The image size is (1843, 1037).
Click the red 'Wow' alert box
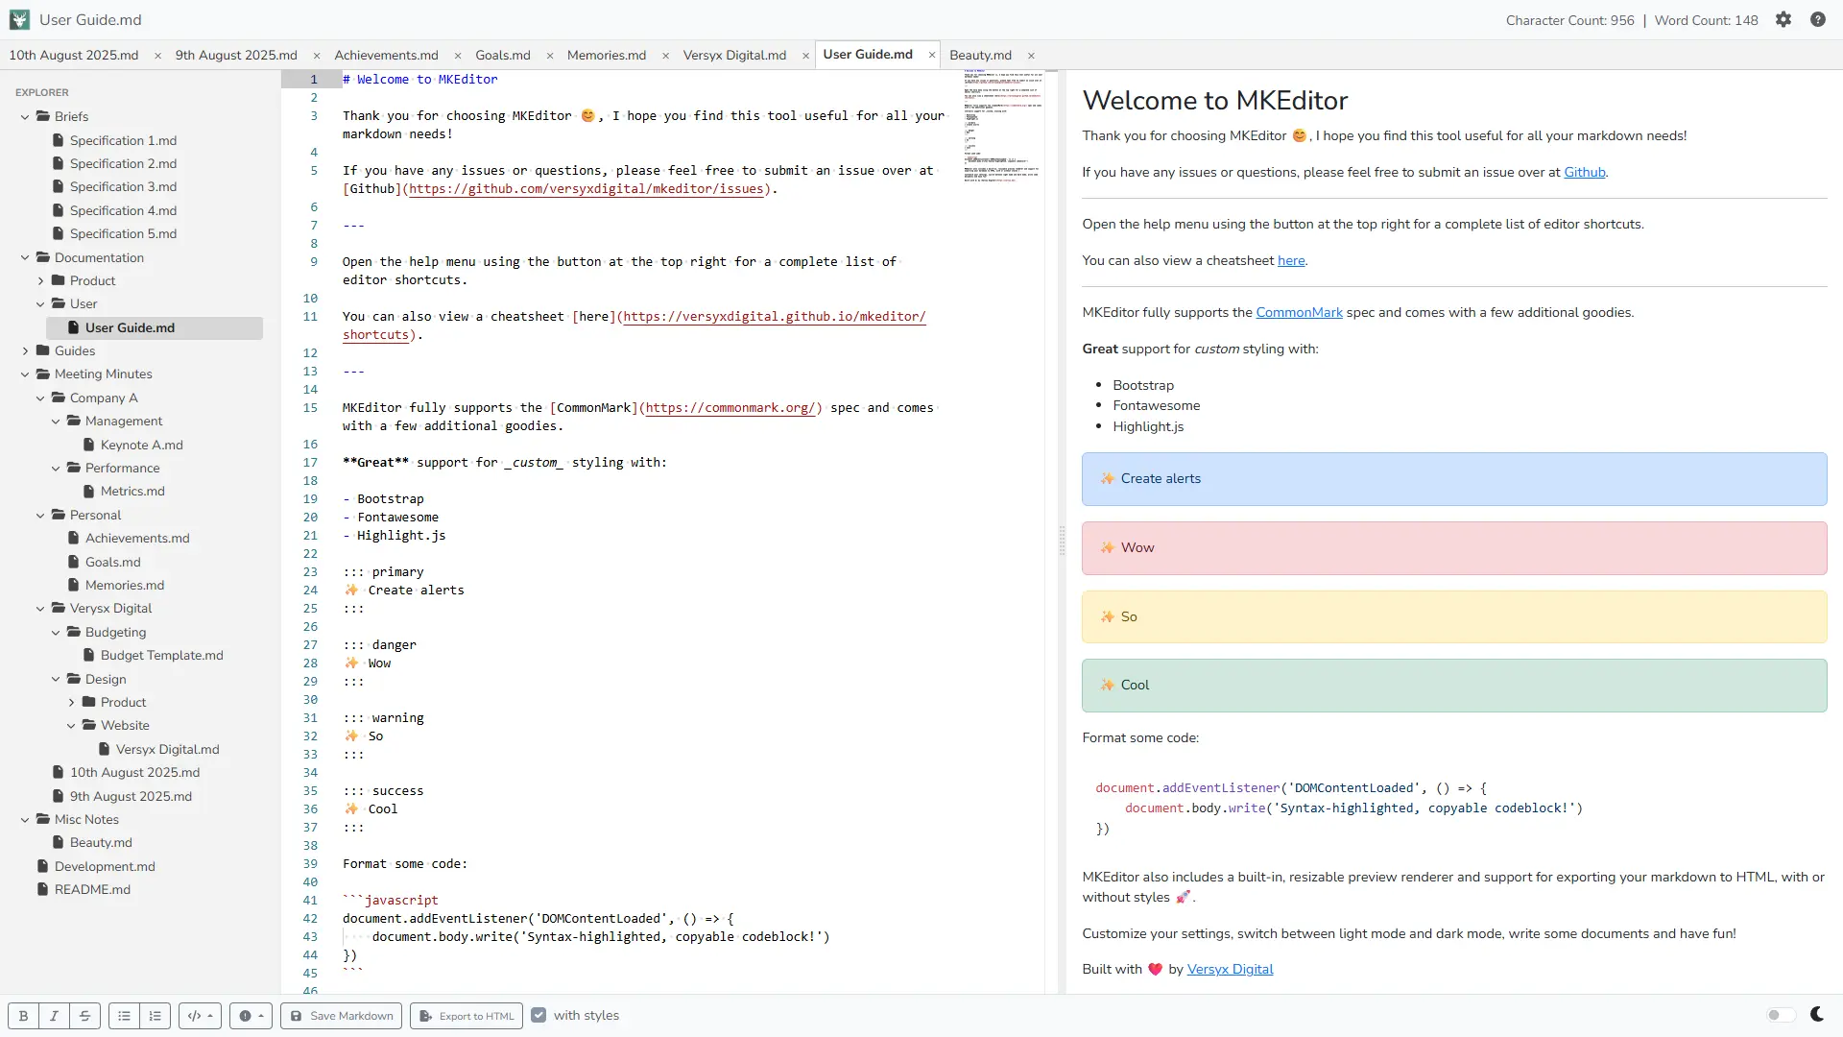[x=1454, y=548]
